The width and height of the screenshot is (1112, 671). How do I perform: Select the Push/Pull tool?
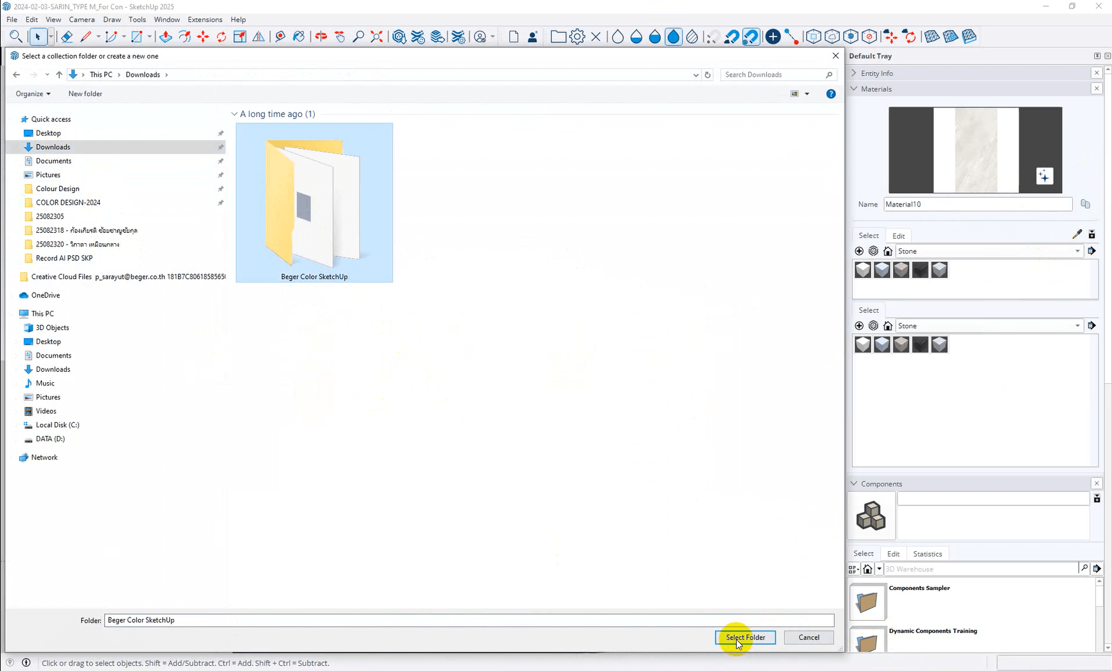point(165,37)
